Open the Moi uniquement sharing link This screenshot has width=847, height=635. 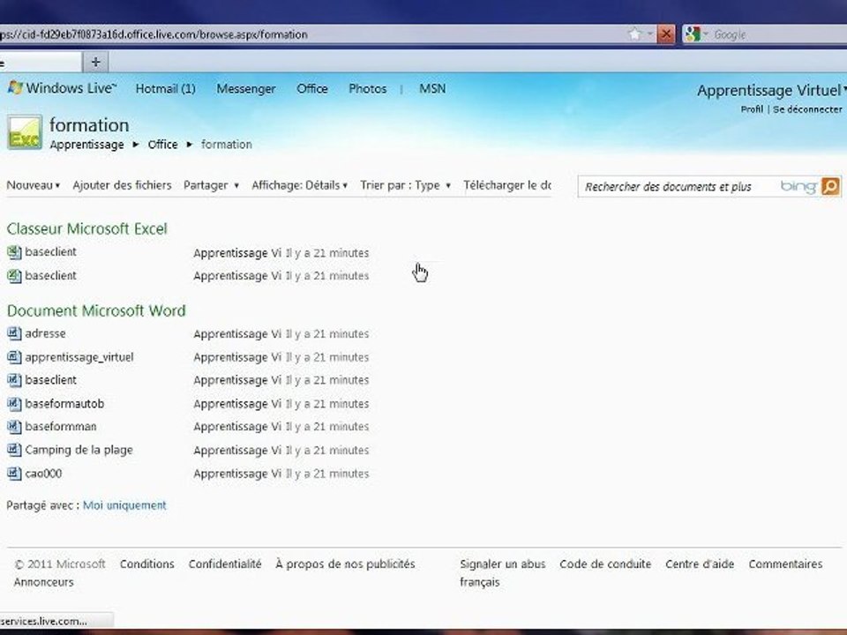124,505
